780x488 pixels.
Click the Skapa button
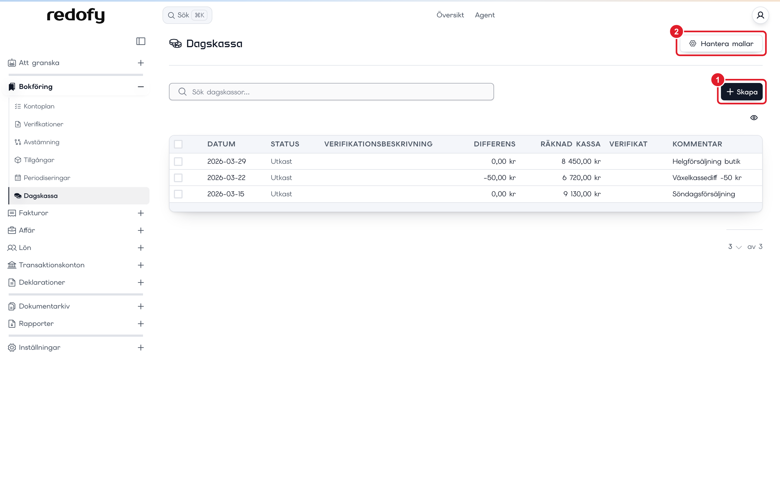point(742,92)
